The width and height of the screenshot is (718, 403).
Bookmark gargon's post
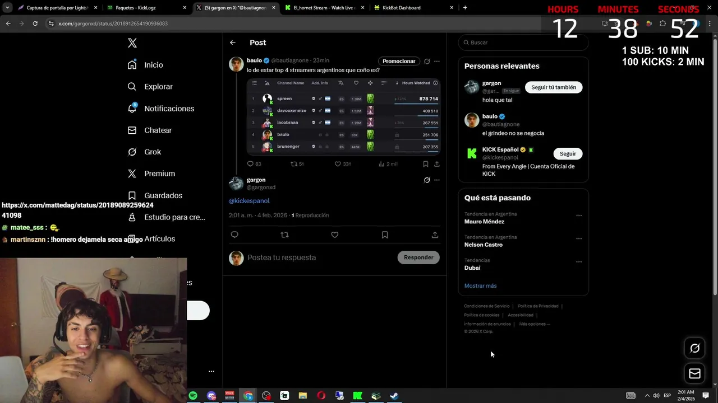pyautogui.click(x=385, y=235)
